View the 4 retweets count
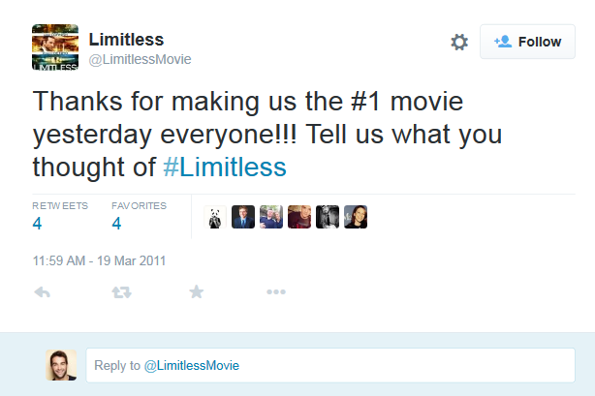This screenshot has height=396, width=595. pos(37,223)
